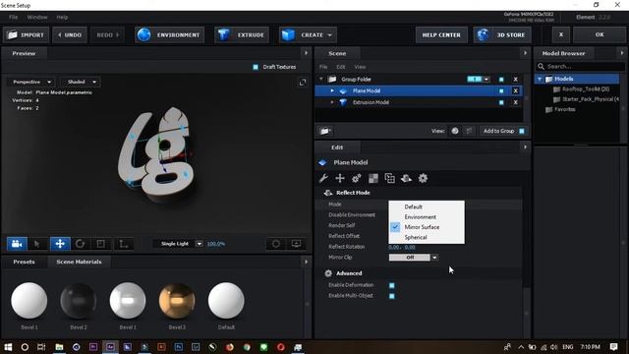Toggle the Draft Textures checkbox
The height and width of the screenshot is (354, 629).
coord(256,67)
